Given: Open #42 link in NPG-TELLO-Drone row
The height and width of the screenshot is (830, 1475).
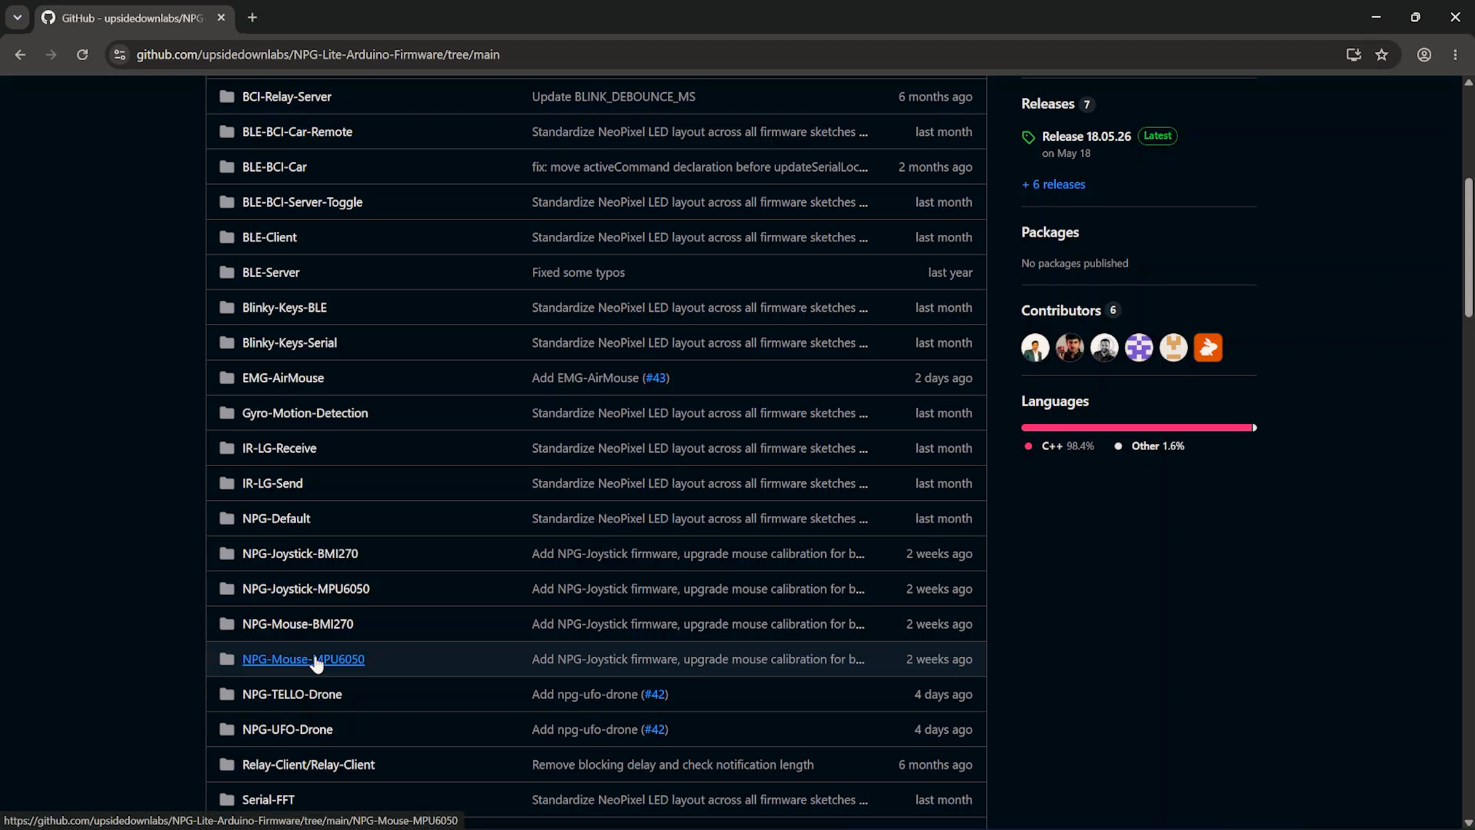Looking at the screenshot, I should point(655,694).
